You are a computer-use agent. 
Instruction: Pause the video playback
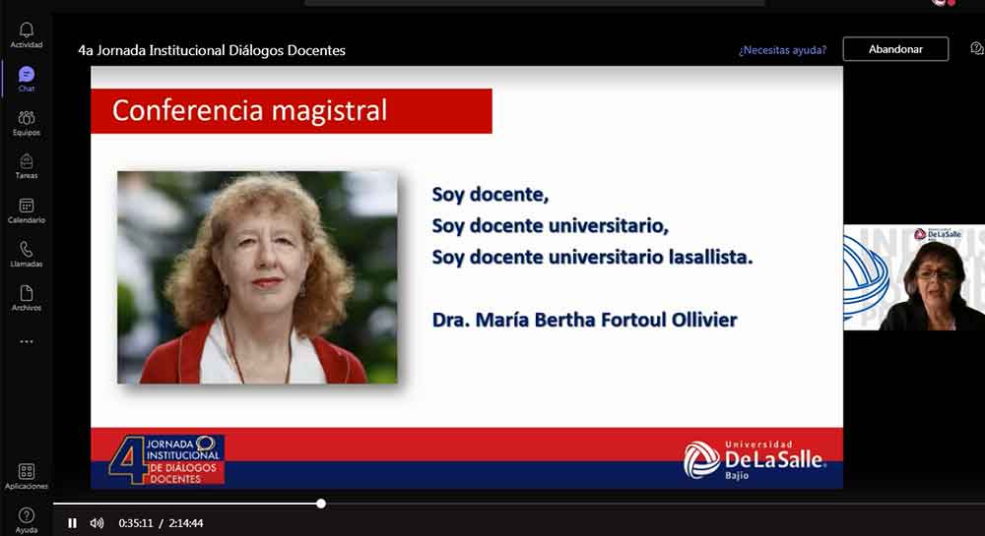tap(72, 523)
